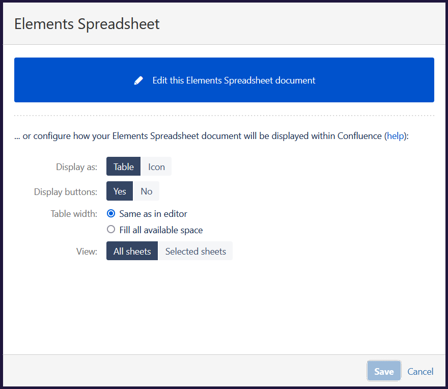Click the 'Same as in editor' label text
Viewport: 448px width, 389px height.
(x=153, y=214)
